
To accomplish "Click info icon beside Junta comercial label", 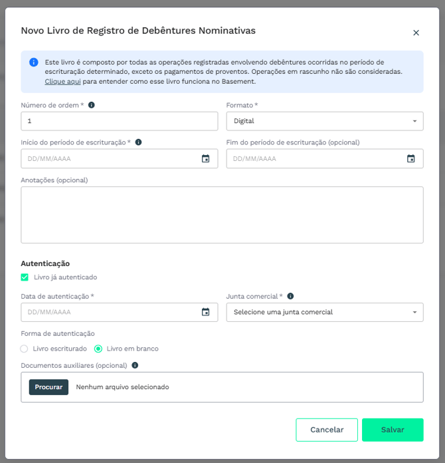I will (x=290, y=296).
